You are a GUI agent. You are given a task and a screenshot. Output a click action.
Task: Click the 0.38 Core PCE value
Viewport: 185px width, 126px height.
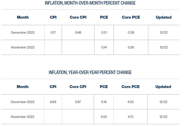coord(131,32)
